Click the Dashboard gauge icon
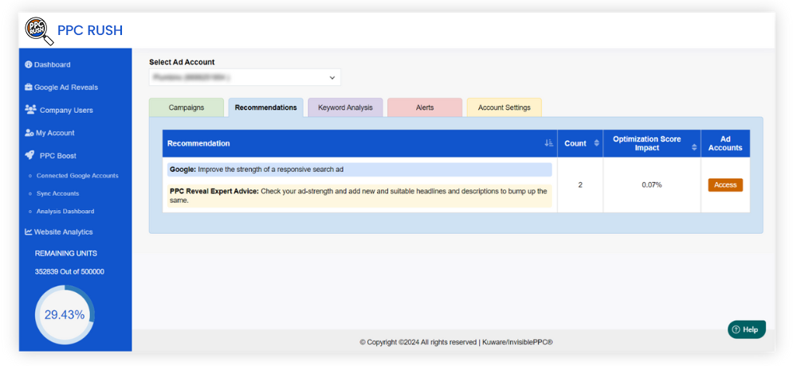 pos(29,64)
